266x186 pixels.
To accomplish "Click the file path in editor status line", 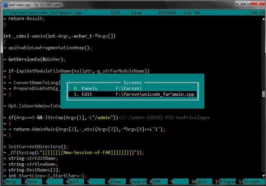I will pos(42,13).
